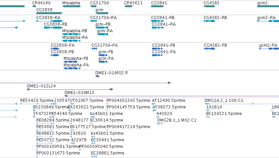The width and height of the screenshot is (279, 158).
Task: Select the gcm-RA transcript label
Action: [105, 31]
